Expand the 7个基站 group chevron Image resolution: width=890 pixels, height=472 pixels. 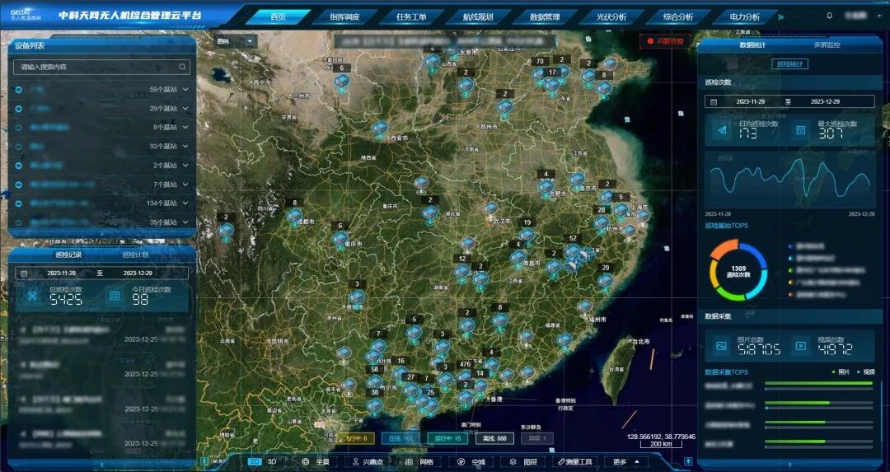185,185
